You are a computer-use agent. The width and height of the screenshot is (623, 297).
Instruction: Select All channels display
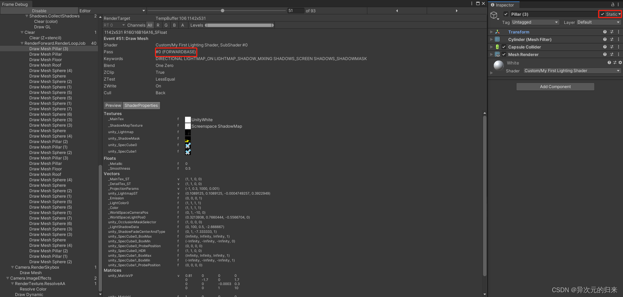150,25
